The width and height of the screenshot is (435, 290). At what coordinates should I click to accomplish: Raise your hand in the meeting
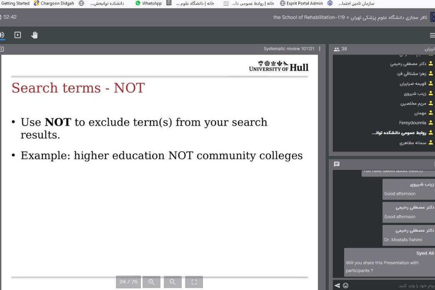click(34, 35)
